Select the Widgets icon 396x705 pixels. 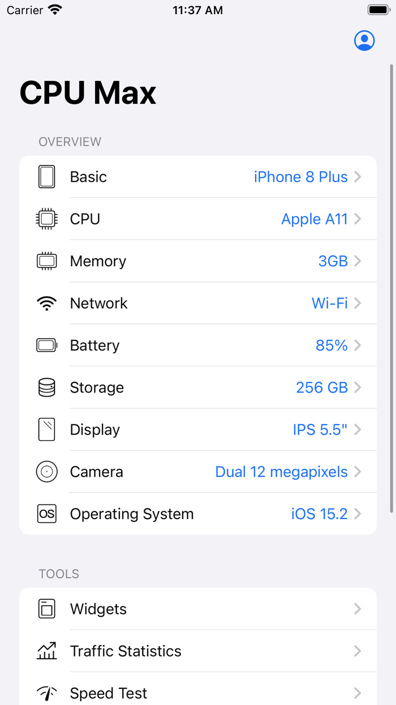[46, 609]
